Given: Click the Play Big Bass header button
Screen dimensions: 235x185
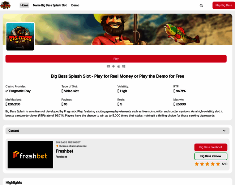Looking at the screenshot, I should click(224, 5).
